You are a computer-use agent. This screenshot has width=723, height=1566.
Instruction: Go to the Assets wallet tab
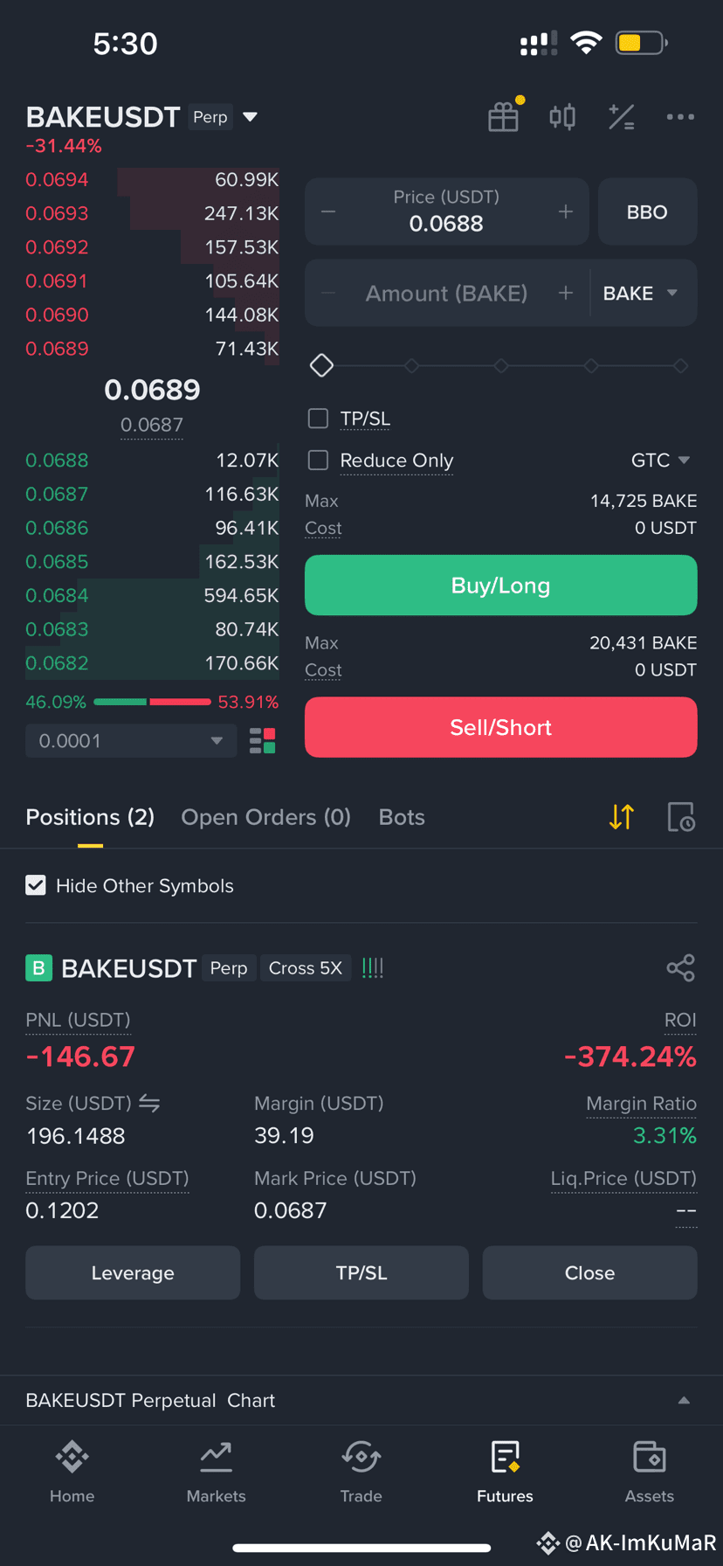pos(649,1472)
